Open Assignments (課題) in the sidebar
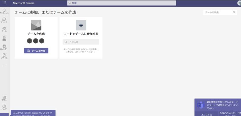241x116 pixels. tap(4, 38)
